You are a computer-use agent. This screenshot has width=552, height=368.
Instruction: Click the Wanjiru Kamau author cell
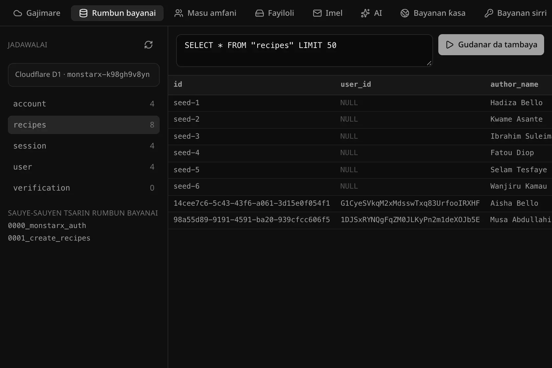[x=518, y=186]
